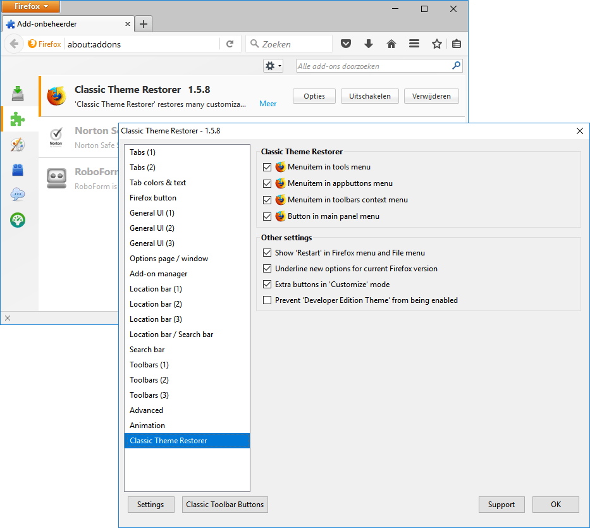Close the Classic Theme Restorer dialog

580,131
